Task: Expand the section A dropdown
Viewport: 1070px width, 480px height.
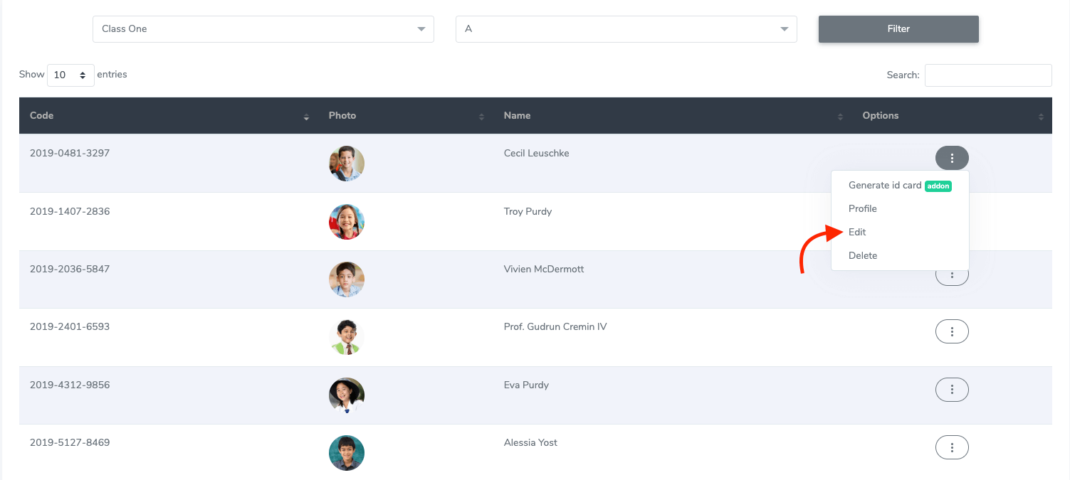Action: (626, 29)
